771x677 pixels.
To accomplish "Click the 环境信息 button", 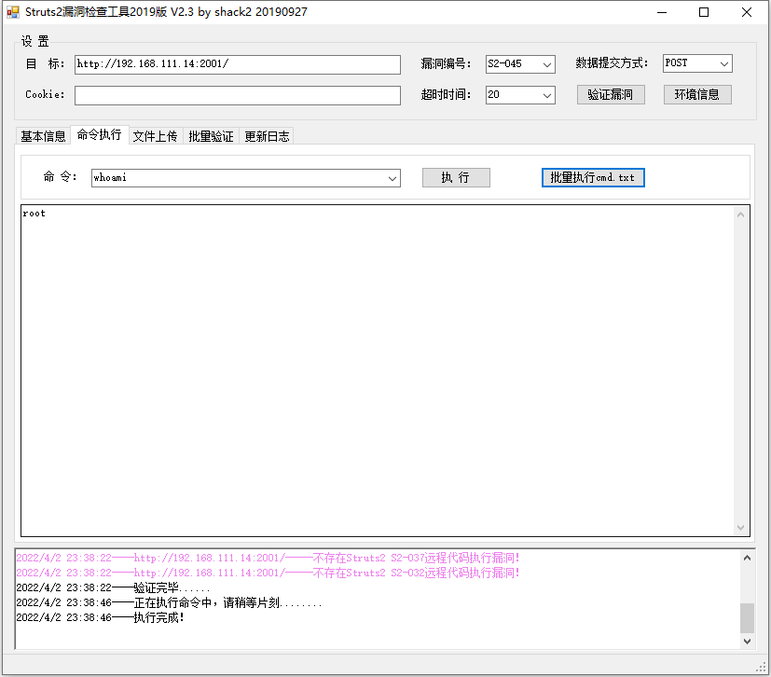I will [x=697, y=94].
